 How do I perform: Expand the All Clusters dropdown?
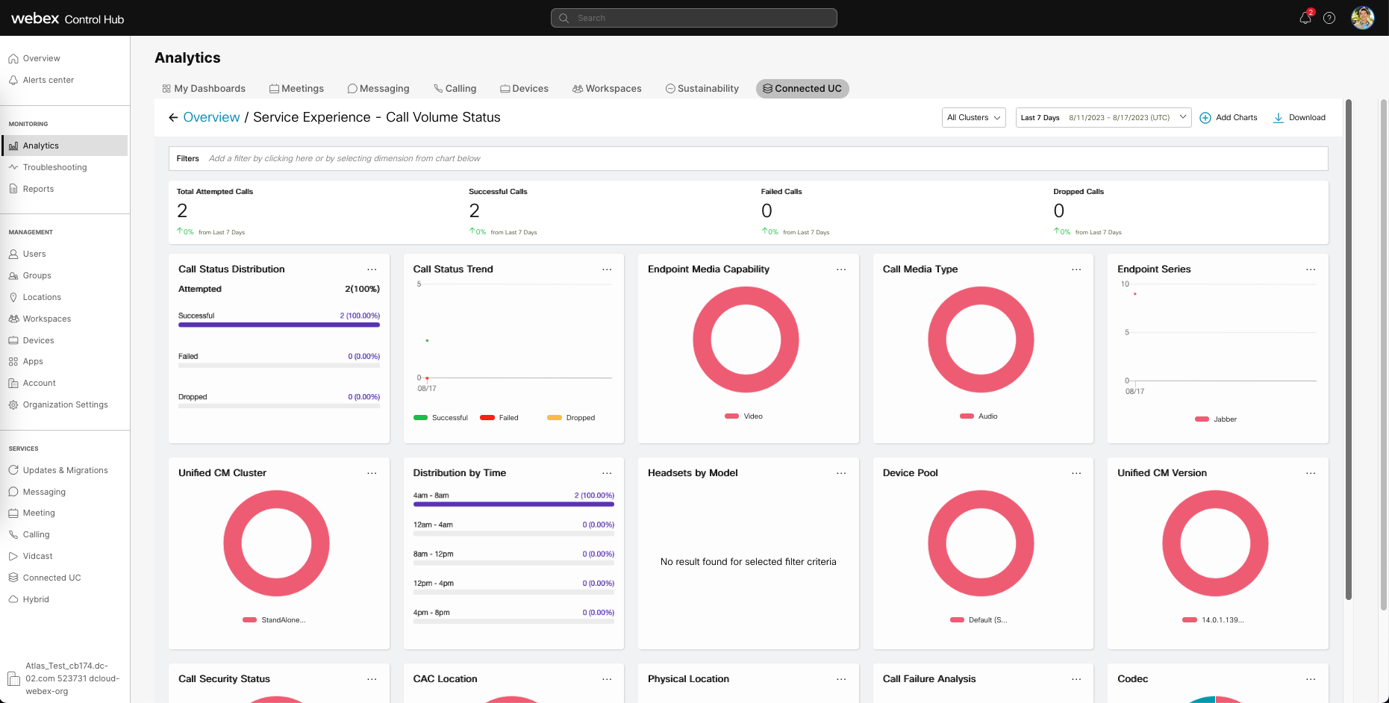(973, 118)
